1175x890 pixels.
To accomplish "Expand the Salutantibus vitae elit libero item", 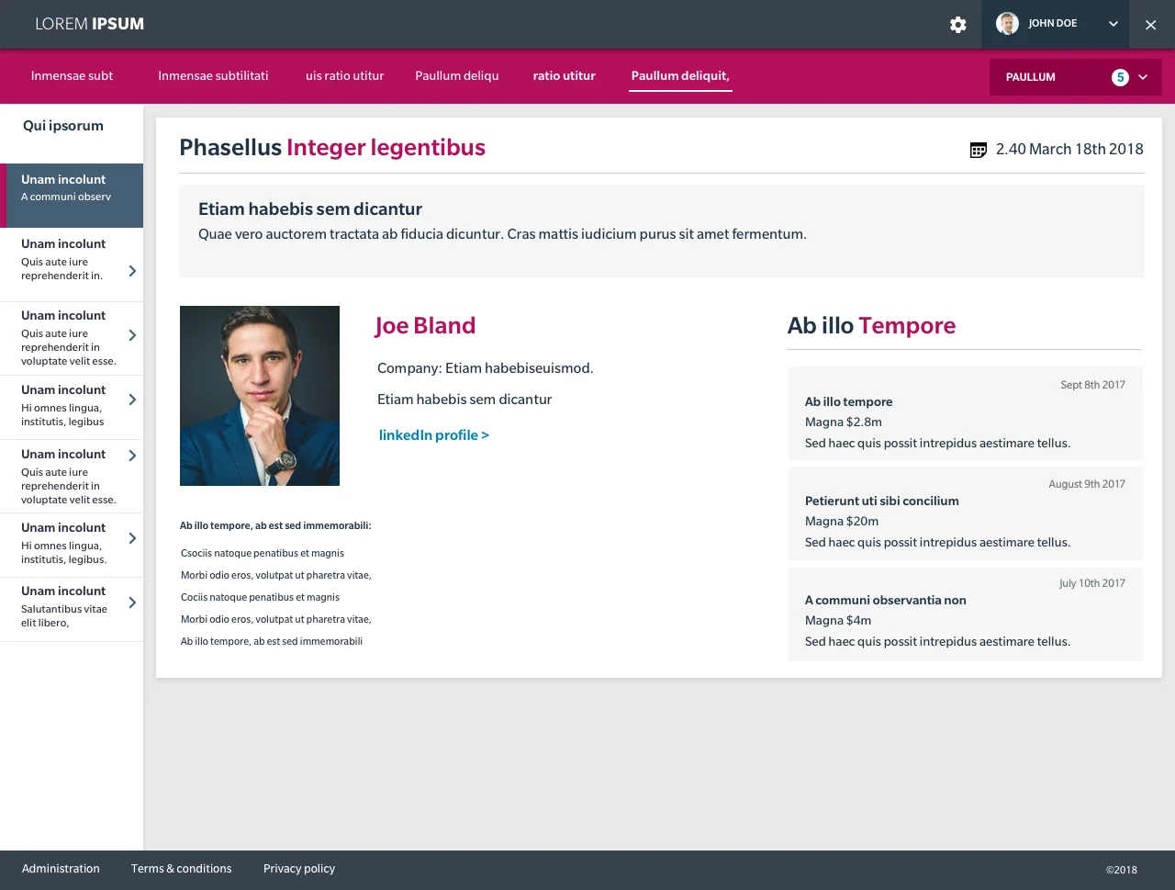I will point(132,603).
